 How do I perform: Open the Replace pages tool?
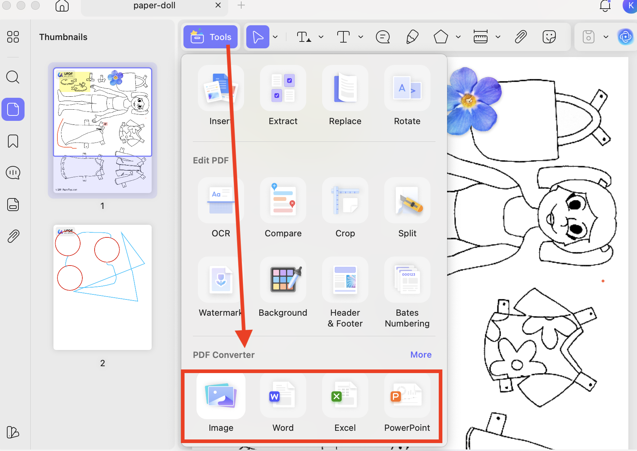point(345,96)
